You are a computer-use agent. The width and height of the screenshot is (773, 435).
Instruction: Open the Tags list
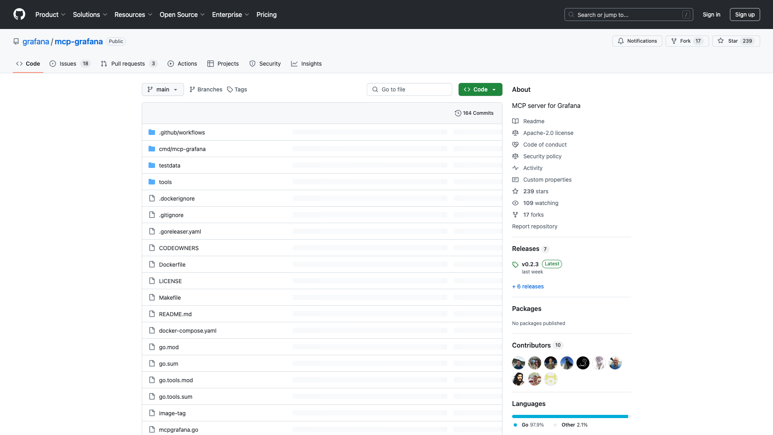(237, 89)
